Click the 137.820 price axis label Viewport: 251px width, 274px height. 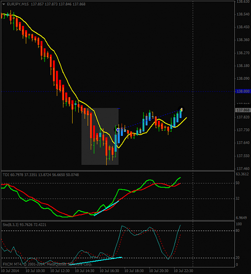click(x=243, y=117)
